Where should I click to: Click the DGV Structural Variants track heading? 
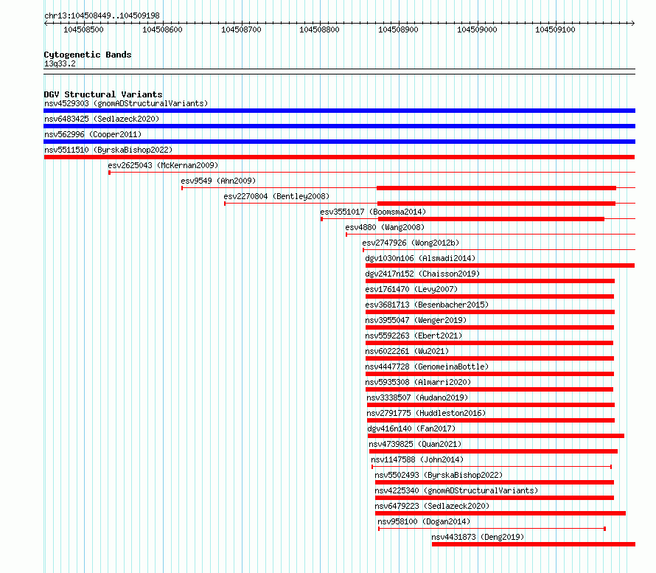[x=103, y=94]
